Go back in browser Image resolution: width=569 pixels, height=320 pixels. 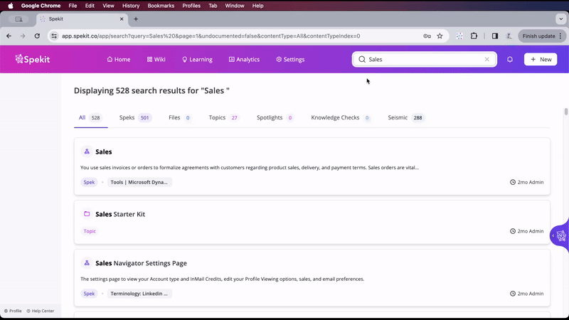pos(9,36)
